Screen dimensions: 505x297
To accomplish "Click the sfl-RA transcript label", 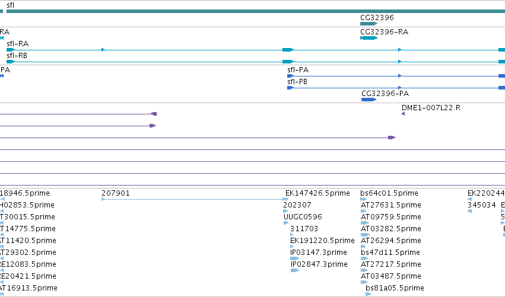I will (17, 44).
